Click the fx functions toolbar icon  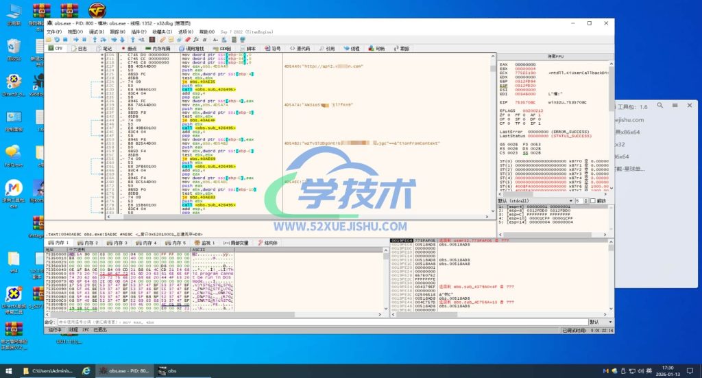pyautogui.click(x=197, y=40)
